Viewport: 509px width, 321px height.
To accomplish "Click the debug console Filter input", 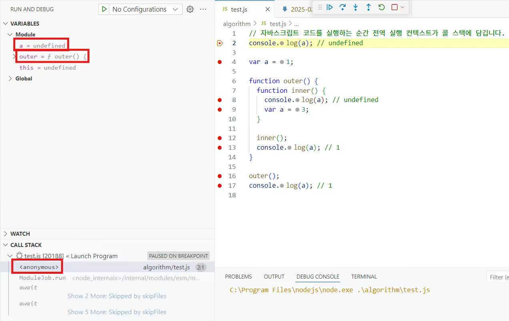I will pos(498,277).
